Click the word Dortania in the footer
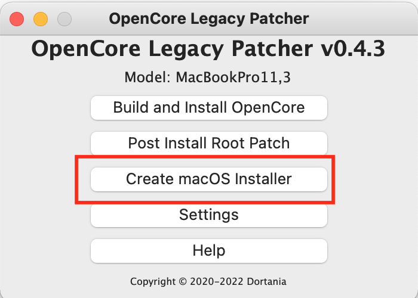 266,281
